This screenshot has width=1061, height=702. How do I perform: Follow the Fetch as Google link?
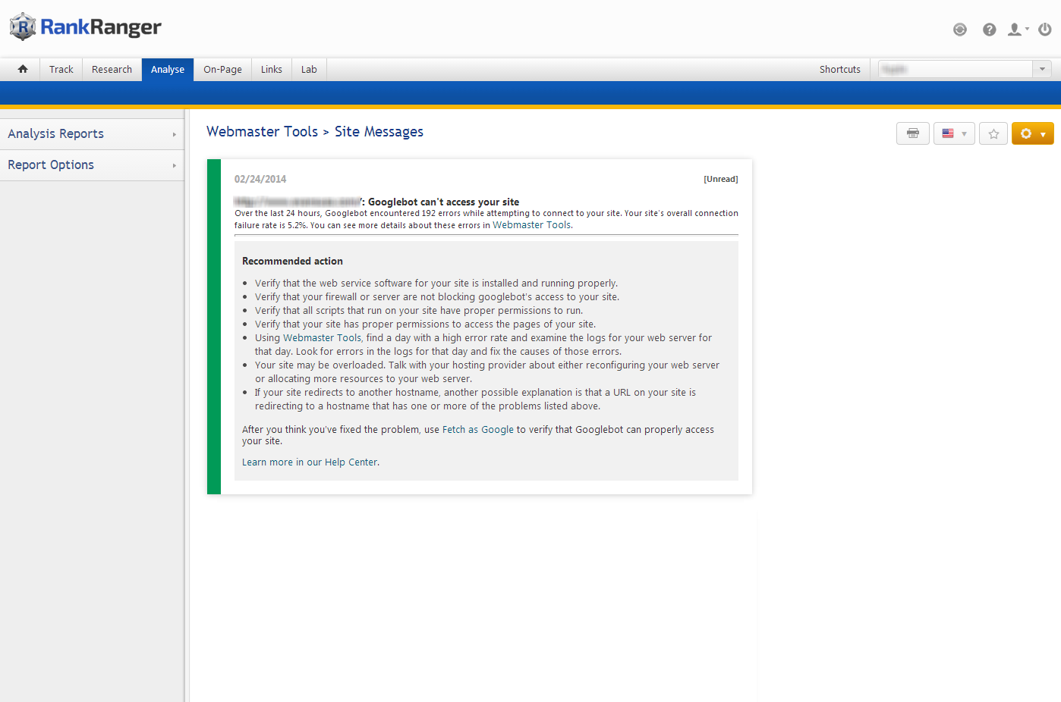tap(477, 430)
